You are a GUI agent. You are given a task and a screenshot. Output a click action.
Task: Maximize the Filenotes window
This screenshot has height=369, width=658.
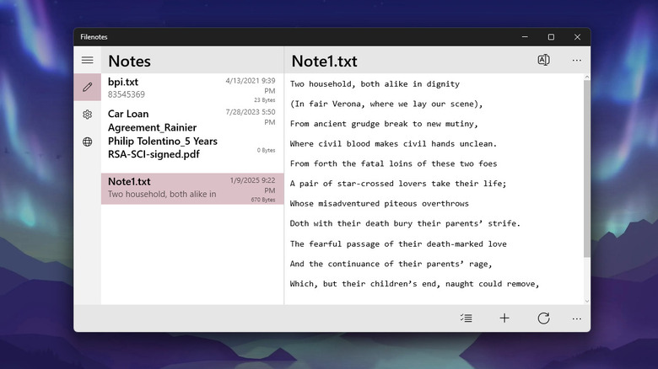pos(551,37)
